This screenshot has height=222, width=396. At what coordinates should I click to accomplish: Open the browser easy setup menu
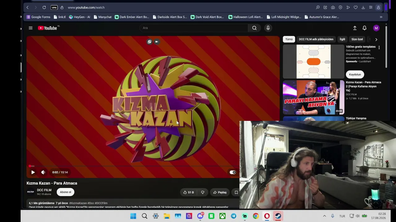click(x=371, y=7)
